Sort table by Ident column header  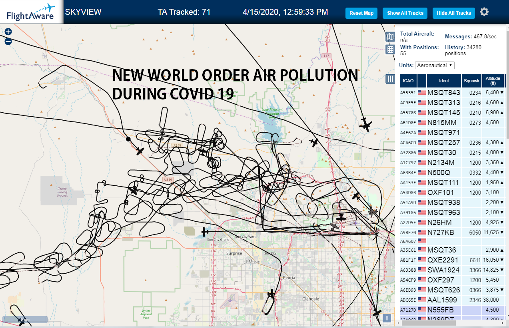444,81
